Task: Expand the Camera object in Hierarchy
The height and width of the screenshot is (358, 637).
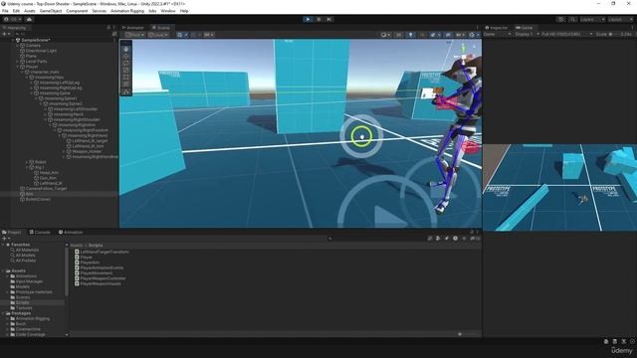Action: tap(18, 46)
